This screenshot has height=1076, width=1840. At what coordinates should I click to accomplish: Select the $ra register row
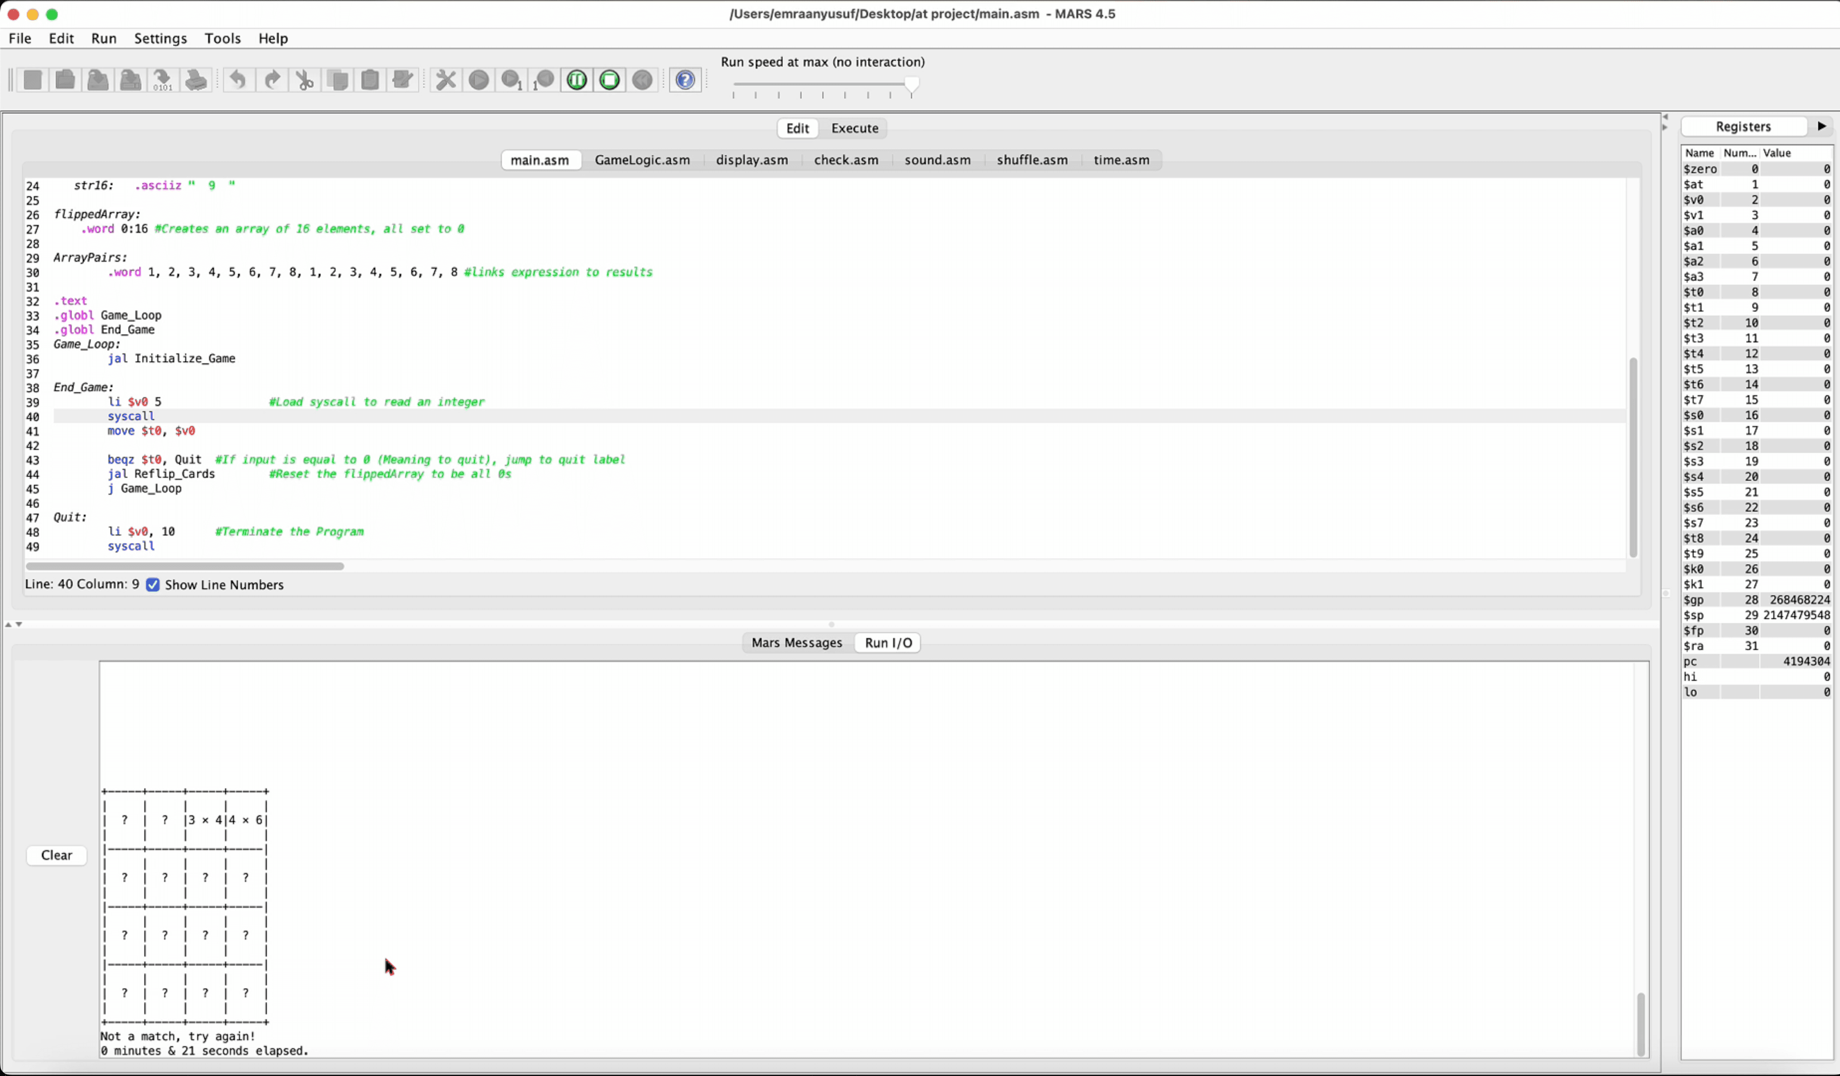coord(1757,646)
